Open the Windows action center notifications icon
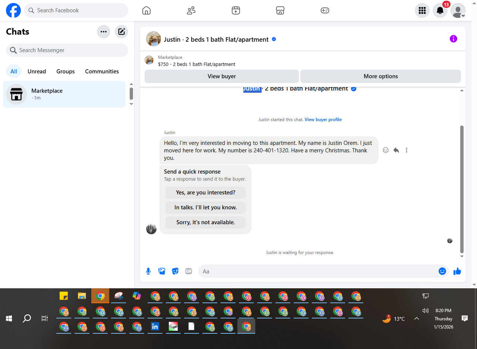Viewport: 477px width, 349px height. (x=465, y=318)
